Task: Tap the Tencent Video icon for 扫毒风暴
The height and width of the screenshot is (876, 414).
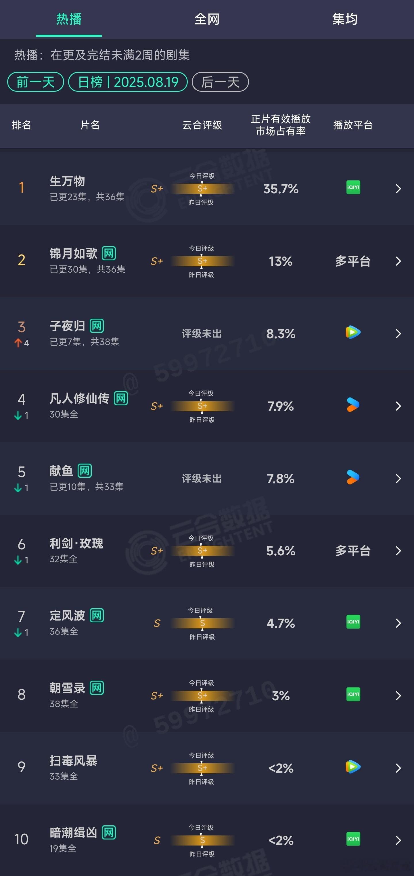Action: click(353, 767)
